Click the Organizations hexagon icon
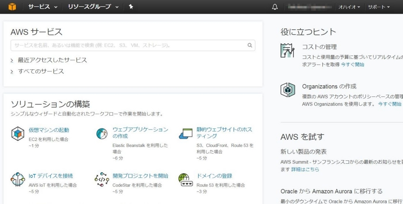Image resolution: width=403 pixels, height=204 pixels. click(x=288, y=90)
